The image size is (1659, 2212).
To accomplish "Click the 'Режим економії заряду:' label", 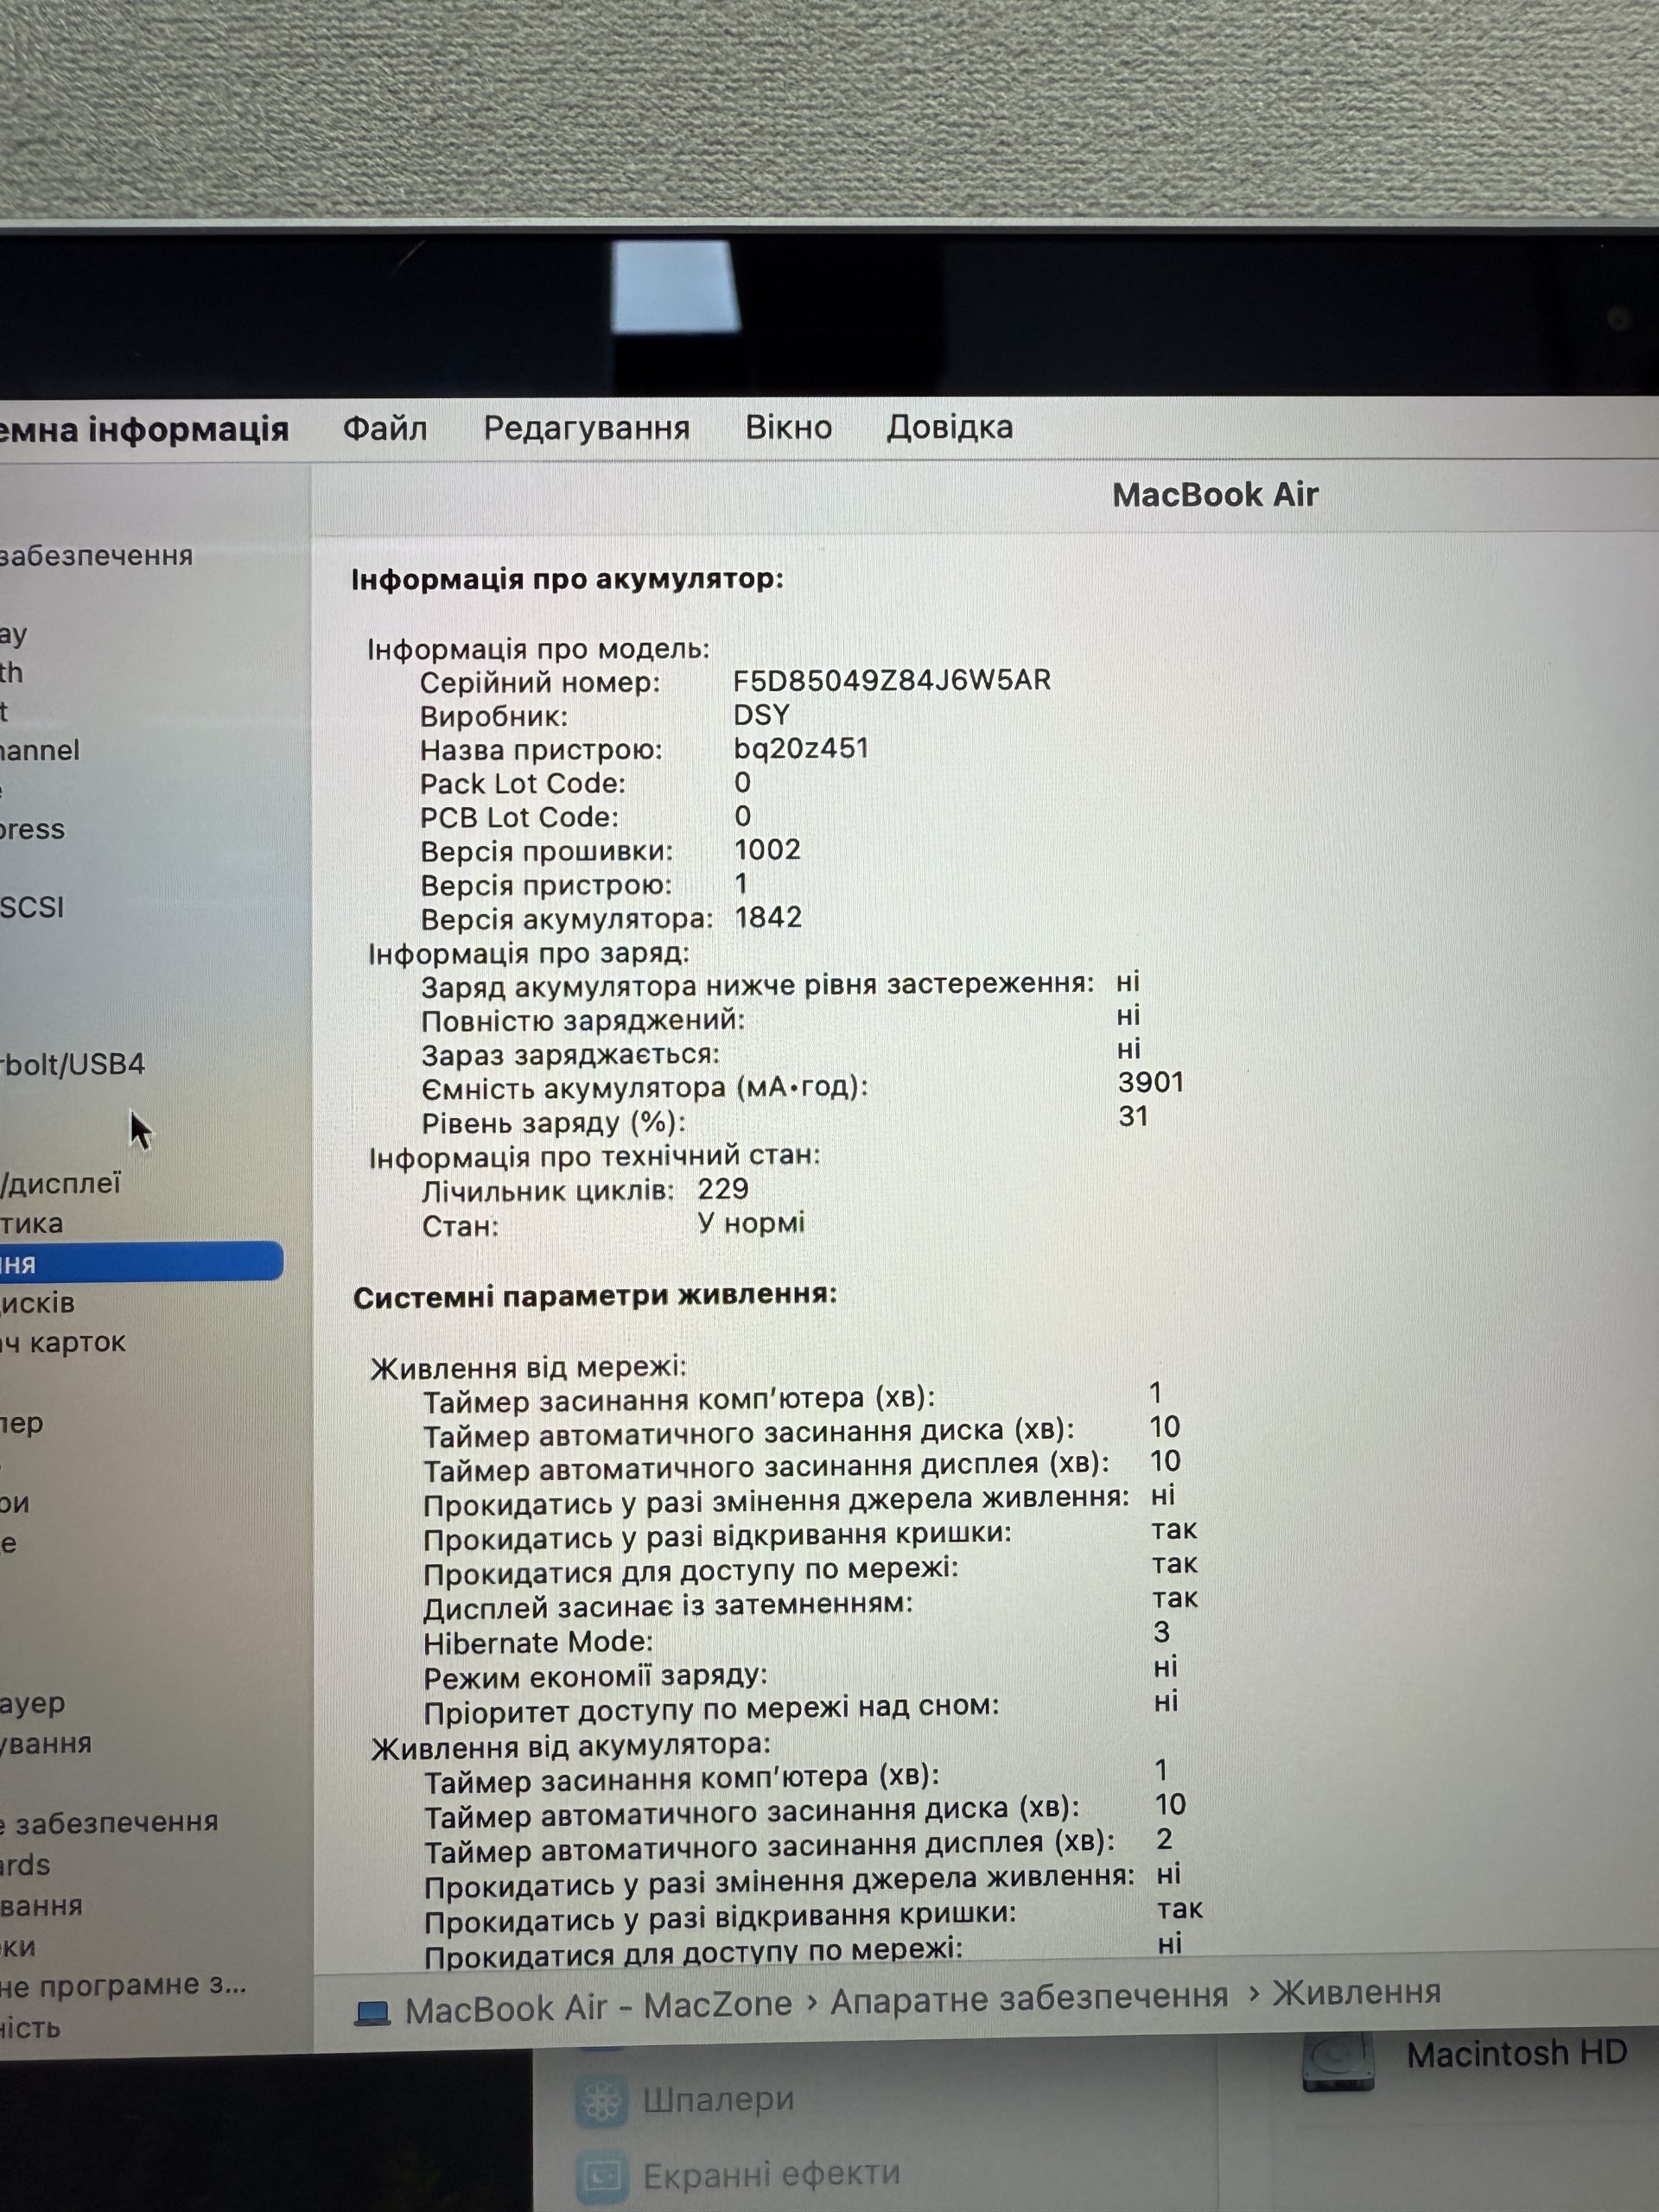I will click(596, 1677).
